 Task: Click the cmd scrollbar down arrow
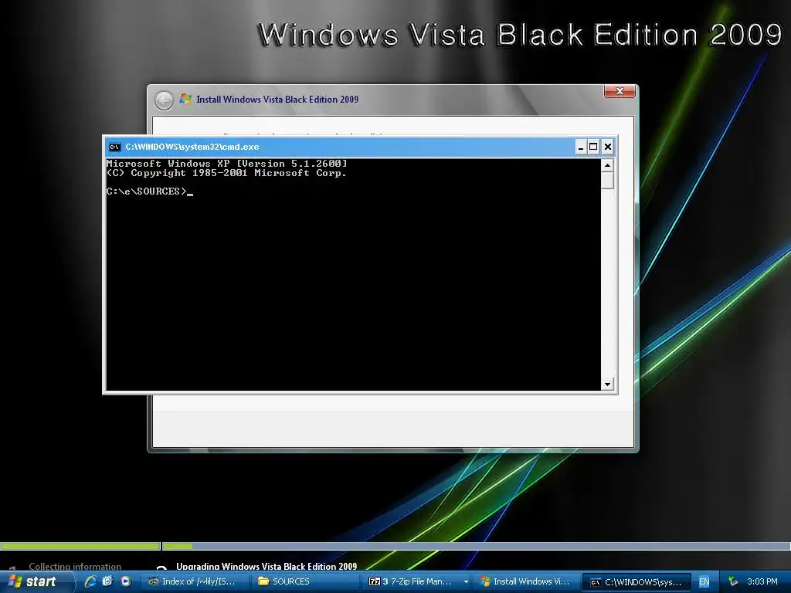pos(607,385)
